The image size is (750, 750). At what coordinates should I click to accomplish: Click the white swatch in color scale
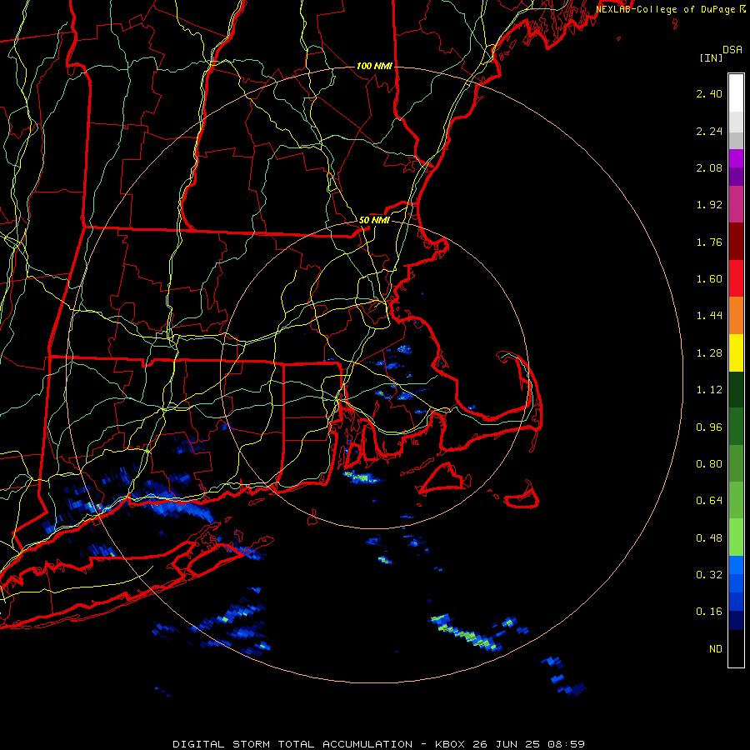(x=736, y=93)
